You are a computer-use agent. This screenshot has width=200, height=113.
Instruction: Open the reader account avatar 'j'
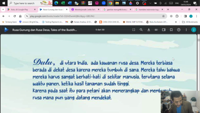point(194,30)
